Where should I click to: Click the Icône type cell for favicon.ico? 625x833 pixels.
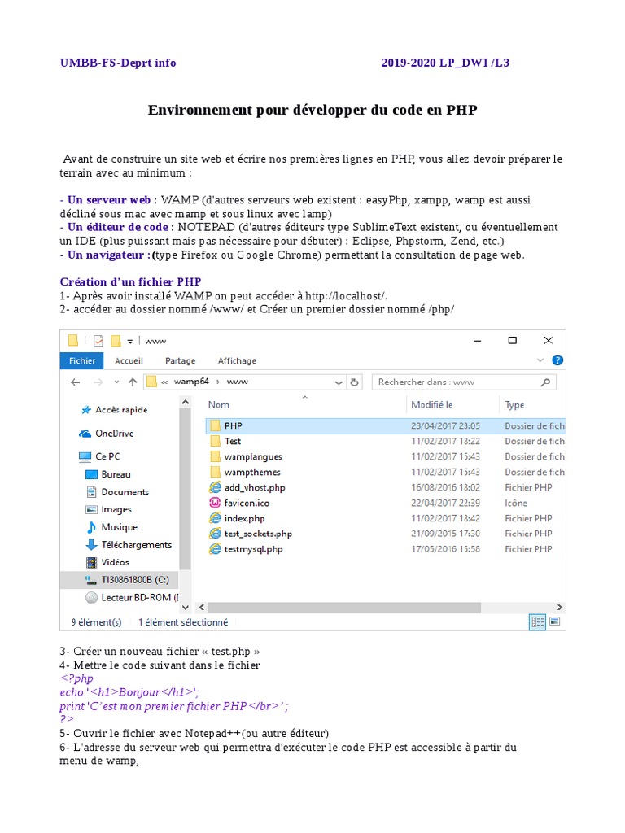(x=516, y=503)
